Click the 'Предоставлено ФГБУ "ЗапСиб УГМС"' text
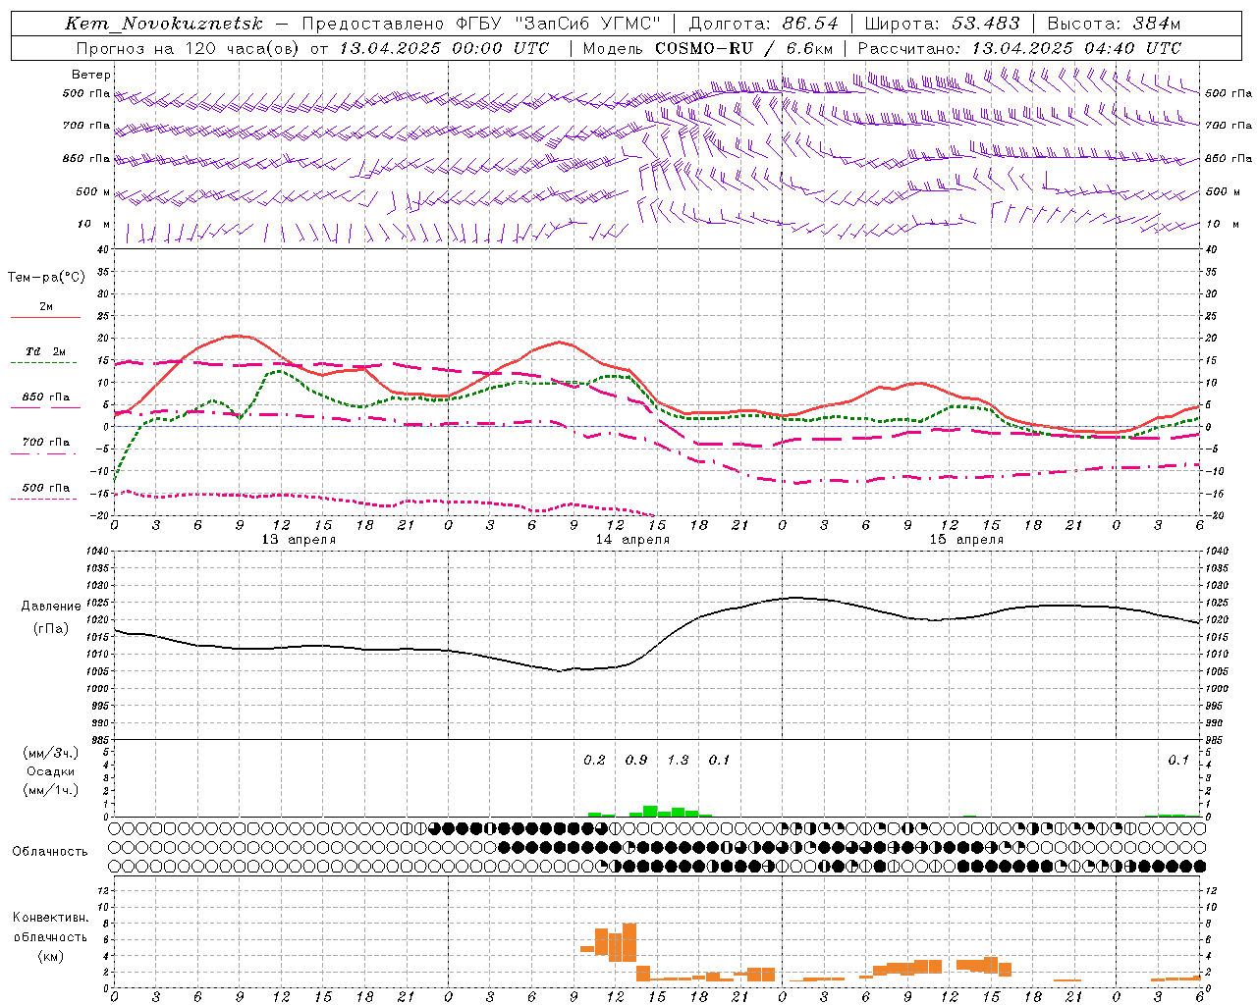Image resolution: width=1257 pixels, height=1005 pixels. 481,24
